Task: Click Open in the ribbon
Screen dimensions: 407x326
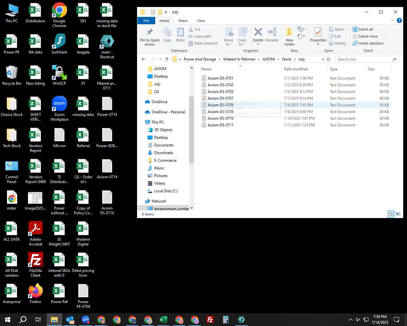Action: [338, 29]
